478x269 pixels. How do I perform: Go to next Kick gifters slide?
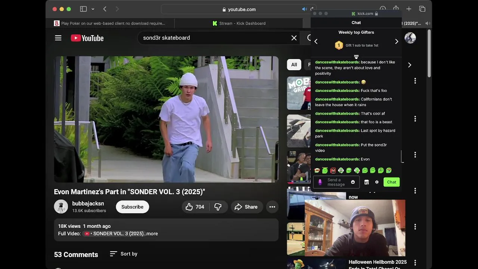tap(397, 41)
